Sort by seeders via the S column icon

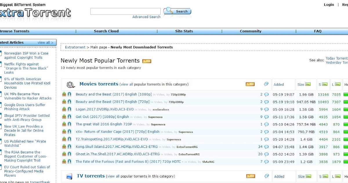coord(324,84)
